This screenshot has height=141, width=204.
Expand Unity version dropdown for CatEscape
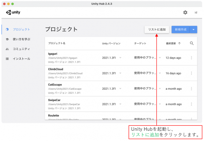pyautogui.click(x=120, y=89)
